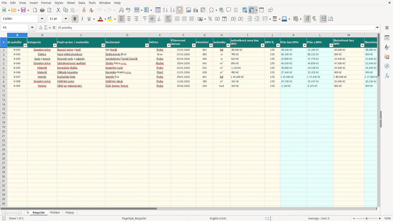Click the Print icon
Image resolution: width=393 pixels, height=221 pixels.
coord(42,10)
